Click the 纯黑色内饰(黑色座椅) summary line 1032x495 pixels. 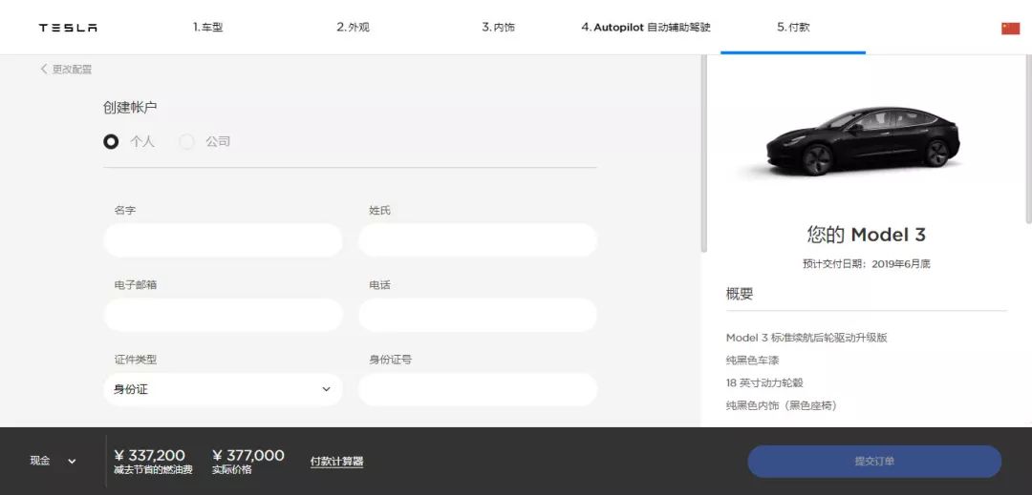point(782,405)
